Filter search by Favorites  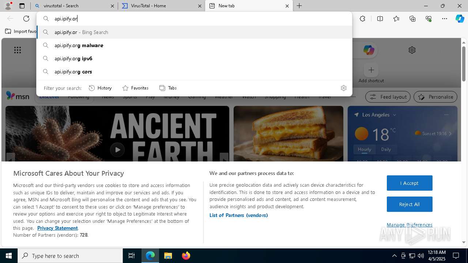click(135, 88)
